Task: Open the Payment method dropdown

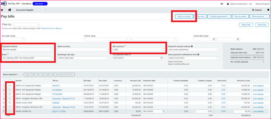Action: coord(27,50)
